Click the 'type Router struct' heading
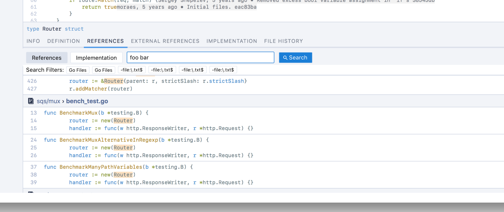504x212 pixels. click(55, 29)
